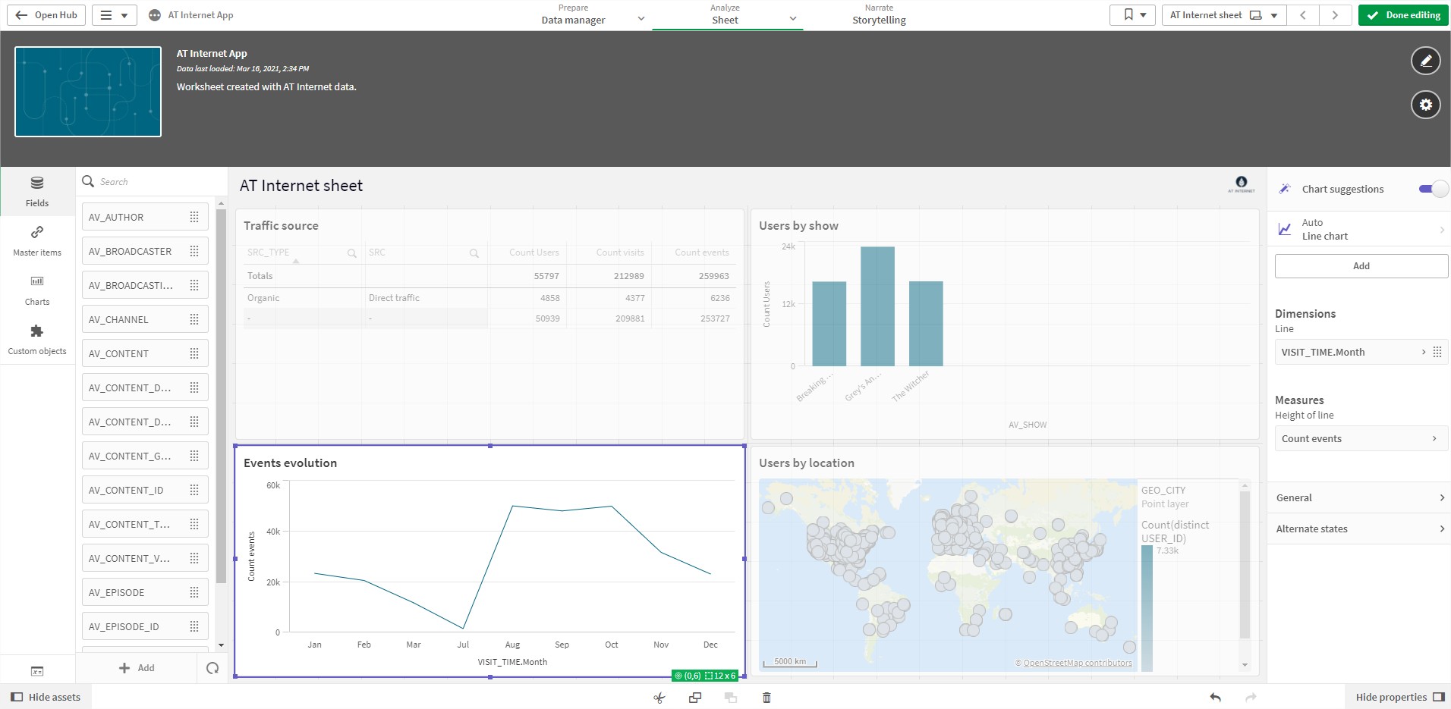Click the map legend scrollbar
Viewport: 1451px width, 709px height.
(1245, 565)
